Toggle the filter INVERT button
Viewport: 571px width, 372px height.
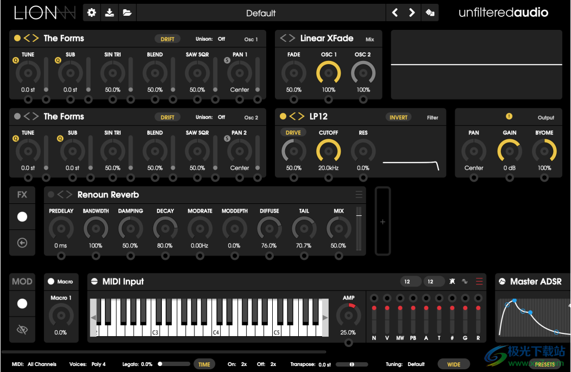398,117
